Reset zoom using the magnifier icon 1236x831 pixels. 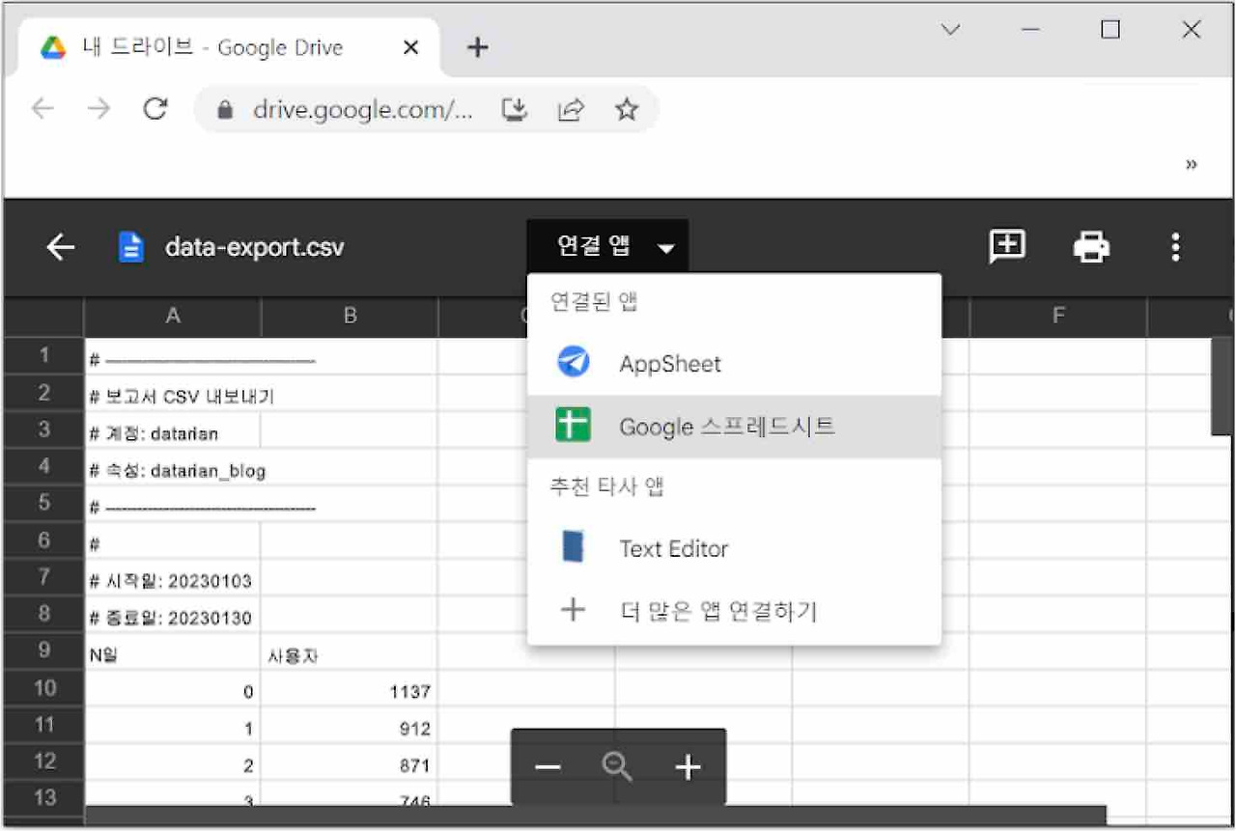point(617,767)
